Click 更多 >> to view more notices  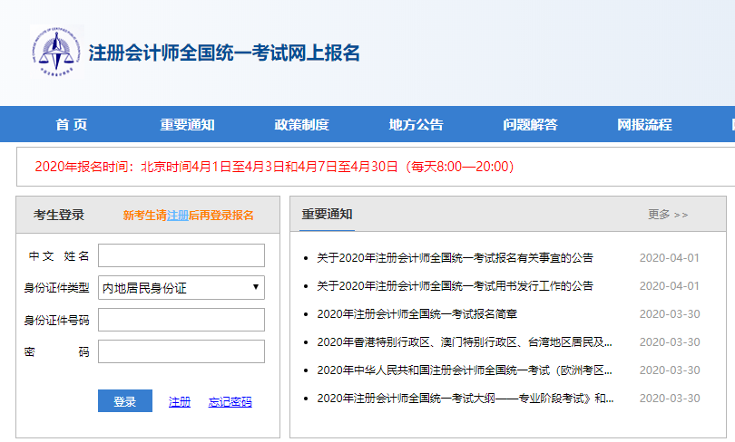[668, 215]
